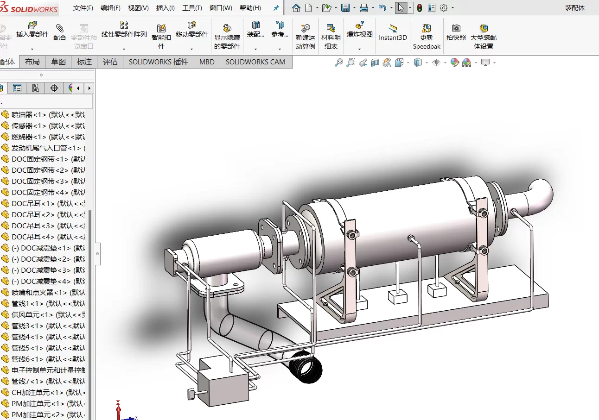Click the Zoom to Fit magnifier icon
The height and width of the screenshot is (420, 599).
339,63
